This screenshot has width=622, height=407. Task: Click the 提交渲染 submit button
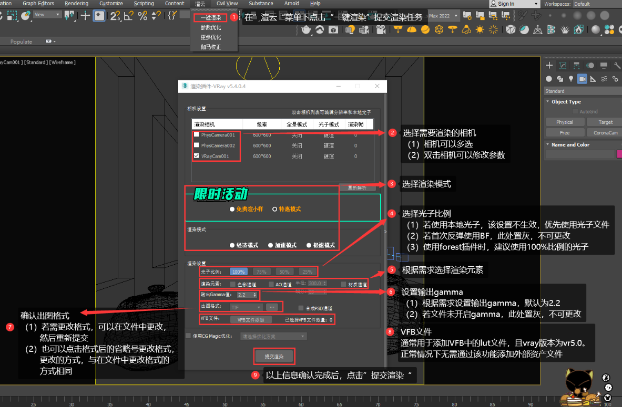[274, 357]
